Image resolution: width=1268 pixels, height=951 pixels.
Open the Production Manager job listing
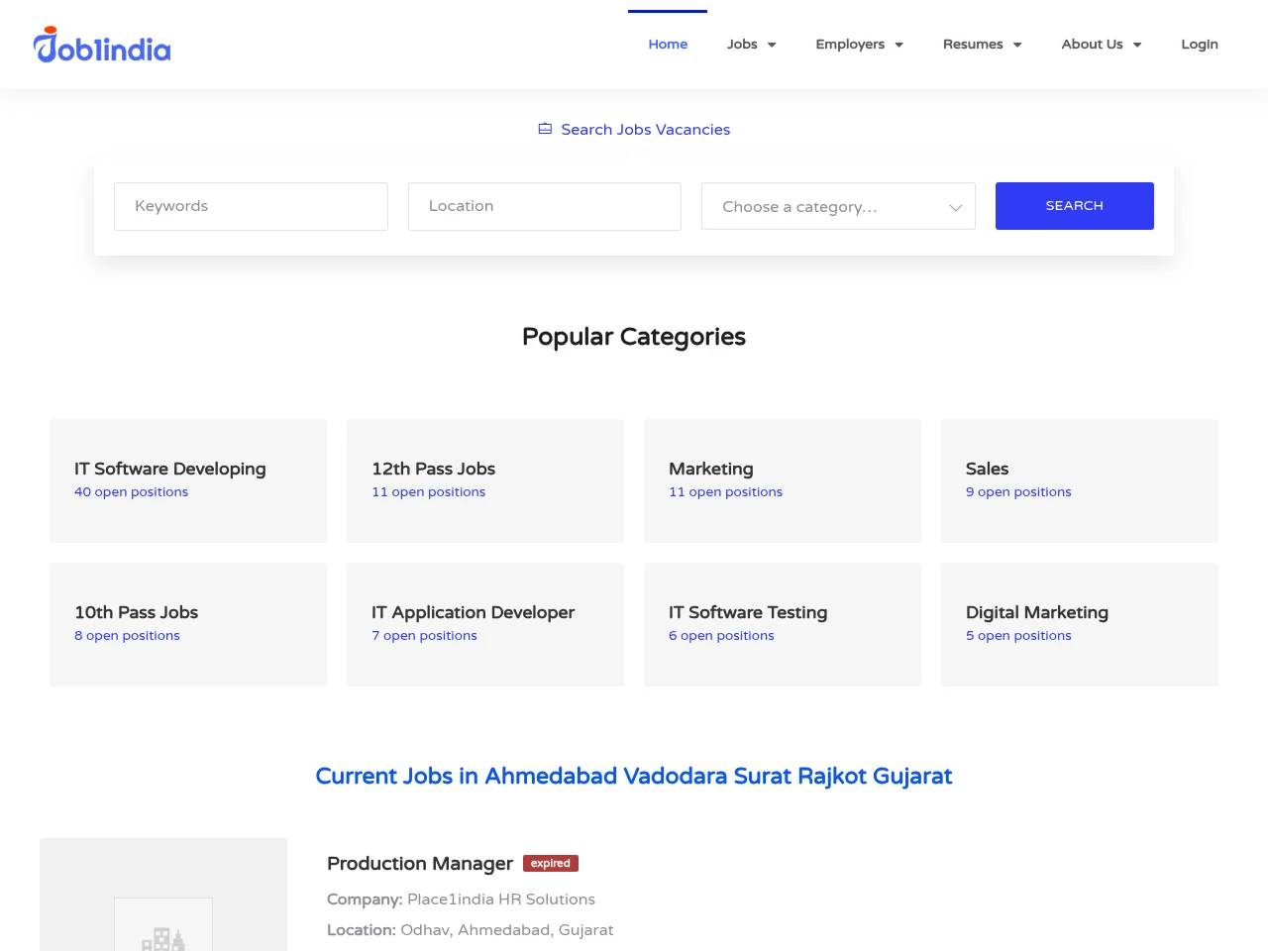point(420,864)
